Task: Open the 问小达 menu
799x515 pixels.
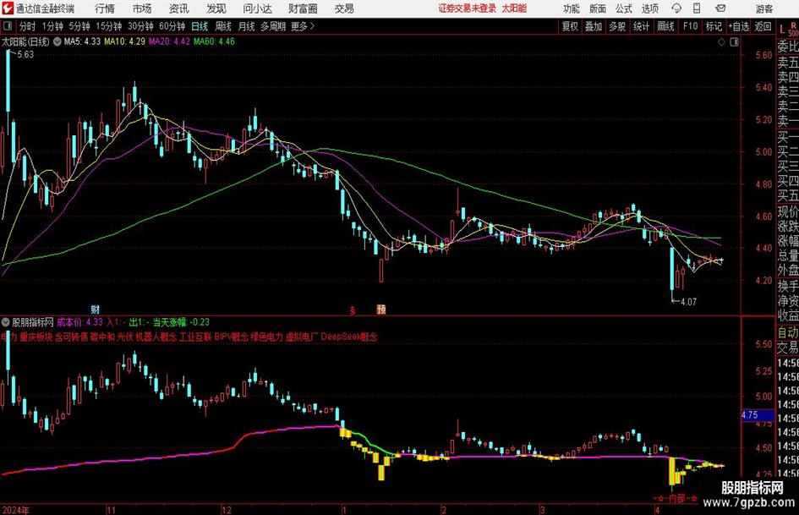Action: (x=257, y=8)
